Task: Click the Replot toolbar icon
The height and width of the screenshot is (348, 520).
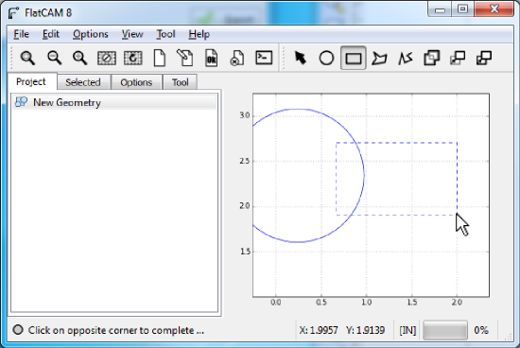Action: point(133,58)
